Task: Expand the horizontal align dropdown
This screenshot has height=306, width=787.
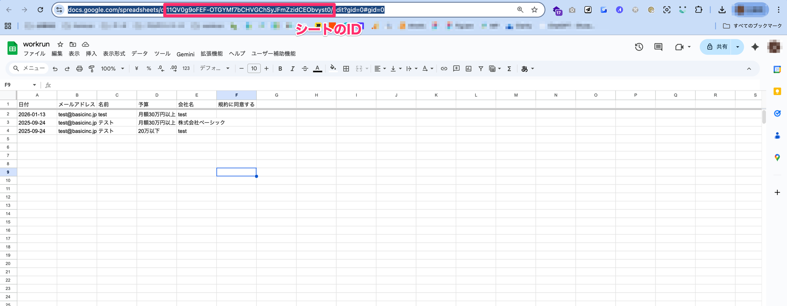Action: [380, 69]
